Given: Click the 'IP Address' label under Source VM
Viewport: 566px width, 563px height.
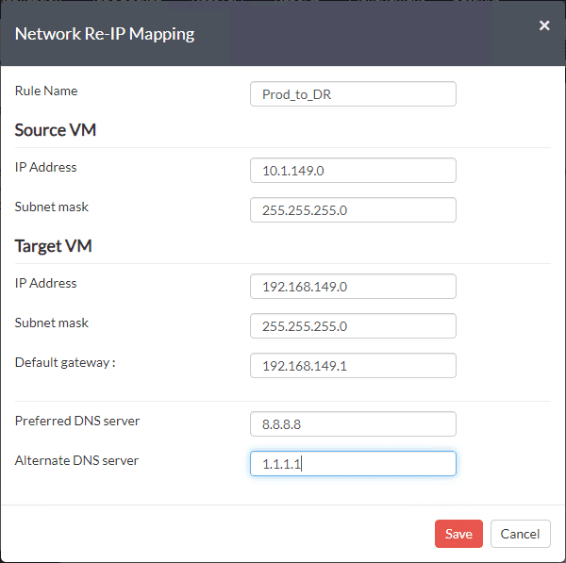Looking at the screenshot, I should coord(46,167).
